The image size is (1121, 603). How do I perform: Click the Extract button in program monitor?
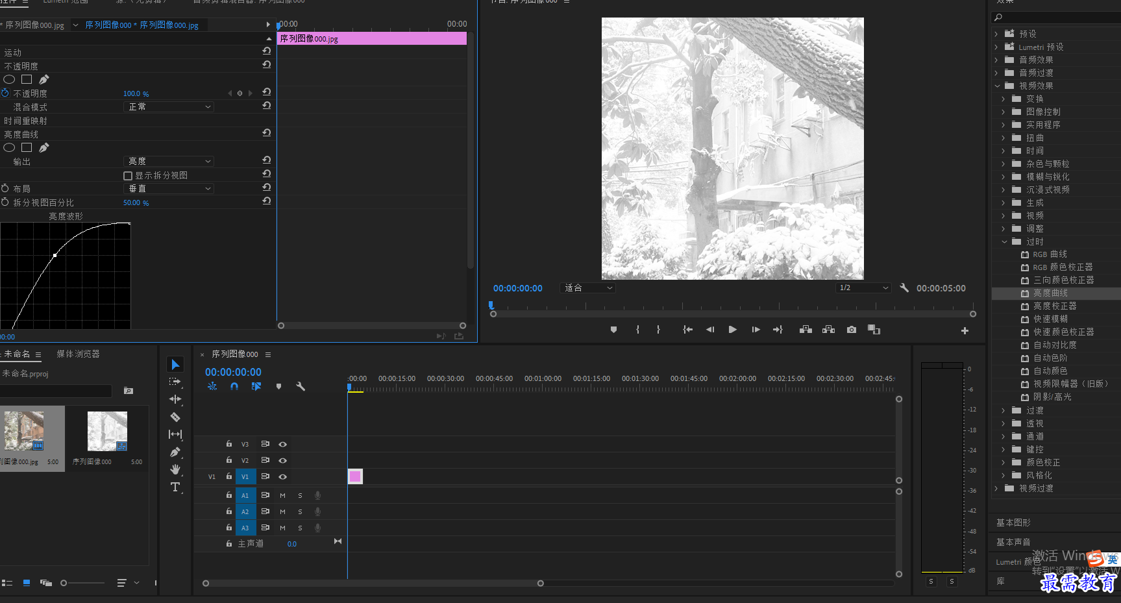click(828, 330)
